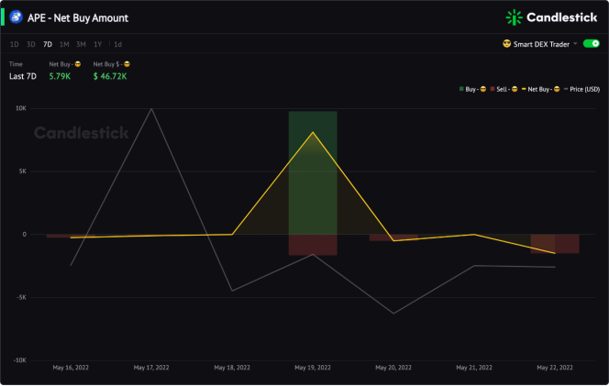The image size is (609, 386).
Task: Open the Smart DEX Trader dropdown arrow
Action: pyautogui.click(x=575, y=43)
